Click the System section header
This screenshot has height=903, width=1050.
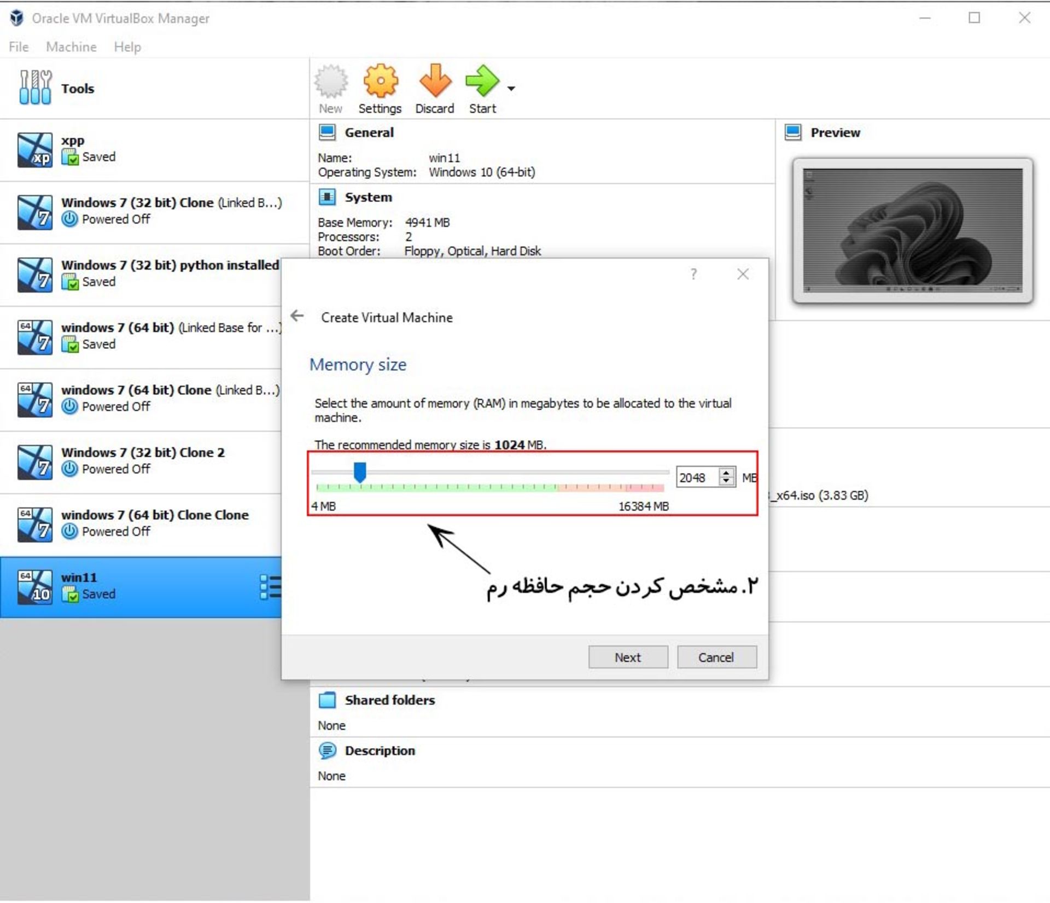(x=368, y=197)
